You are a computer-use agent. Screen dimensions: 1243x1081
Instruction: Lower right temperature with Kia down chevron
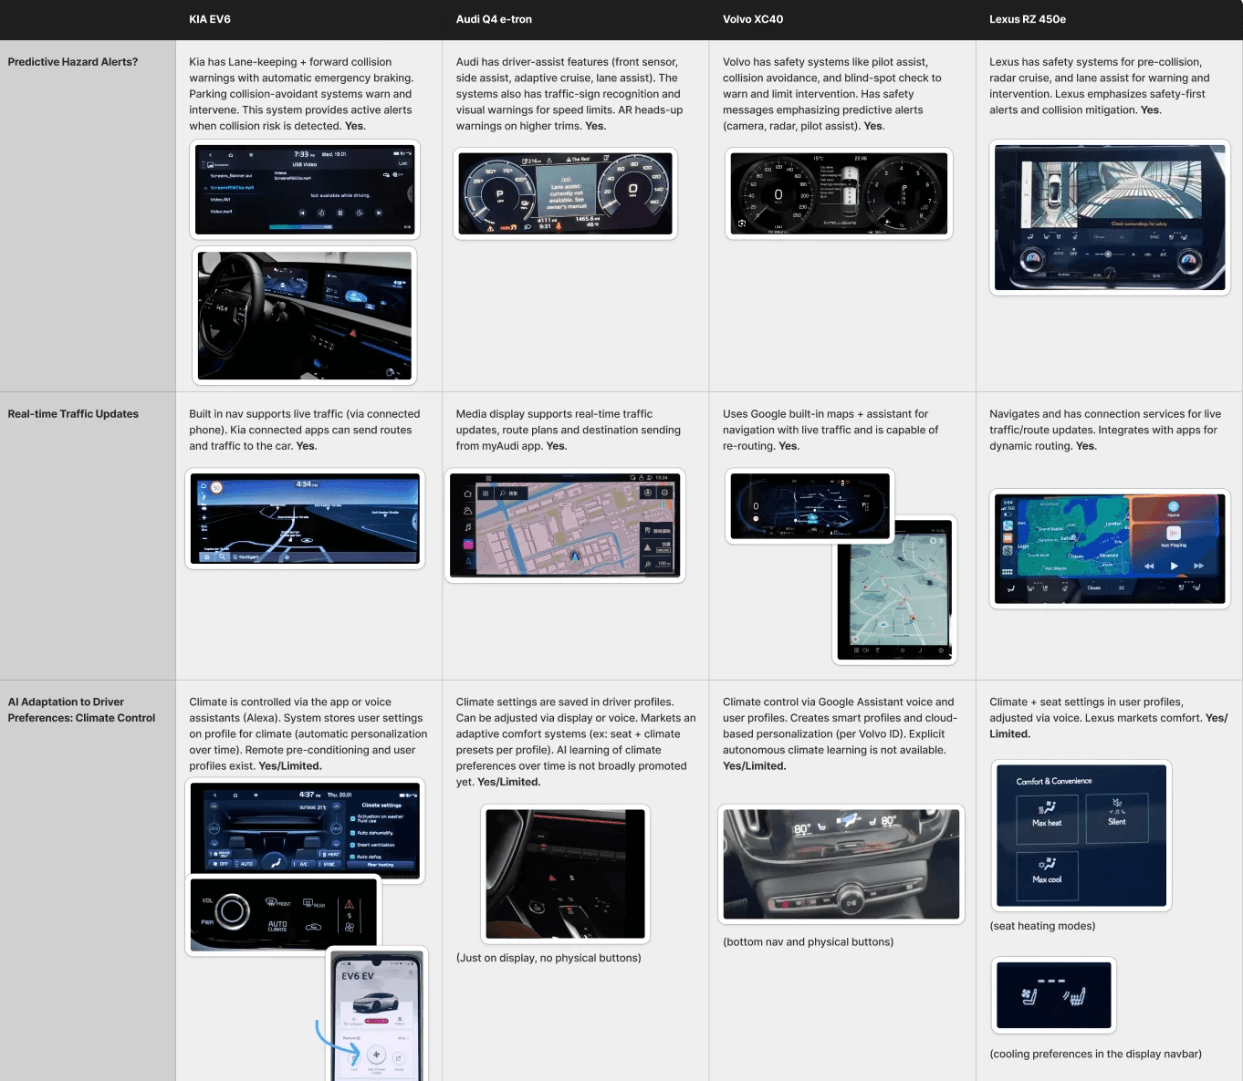(x=336, y=845)
